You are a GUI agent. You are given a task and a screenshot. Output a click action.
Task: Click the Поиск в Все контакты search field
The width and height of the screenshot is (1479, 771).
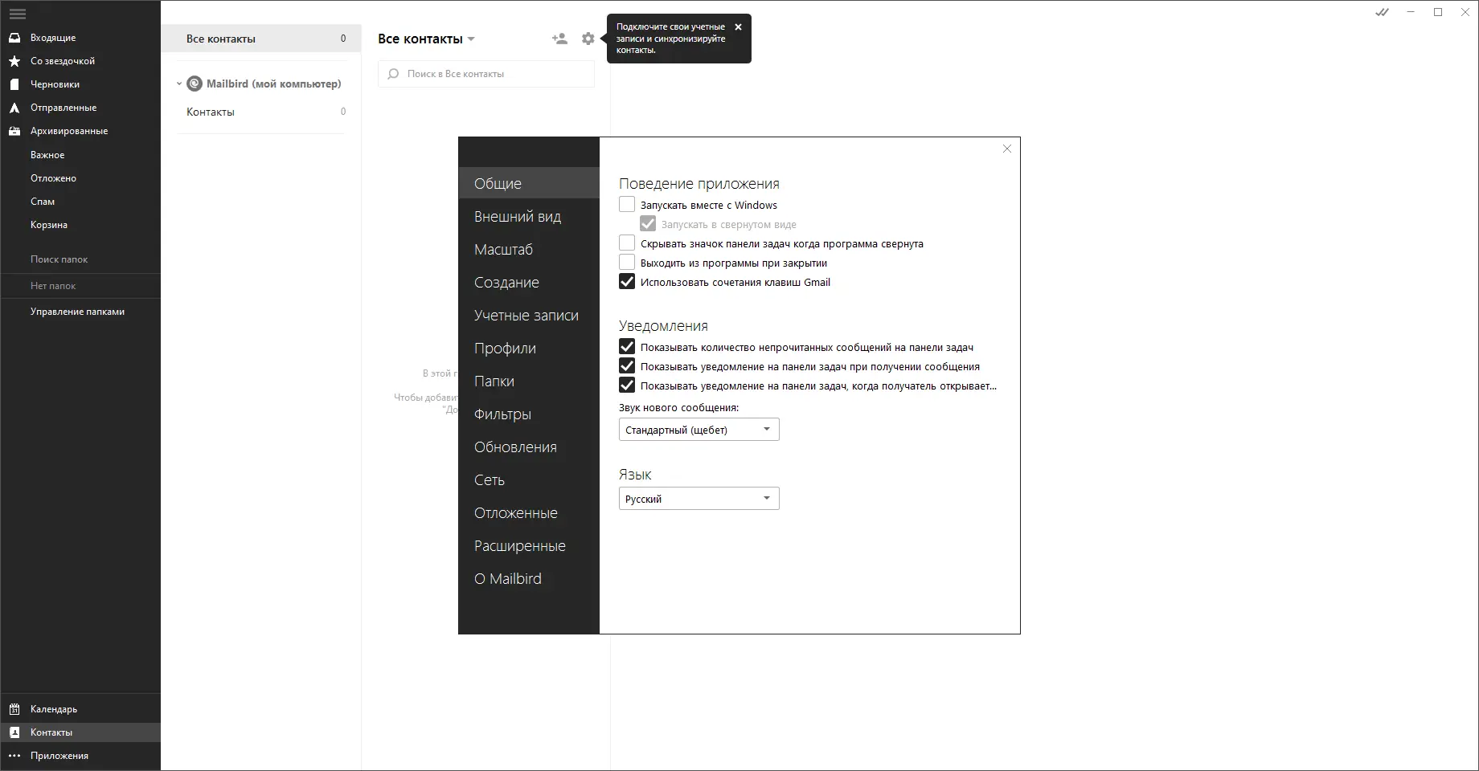point(485,73)
